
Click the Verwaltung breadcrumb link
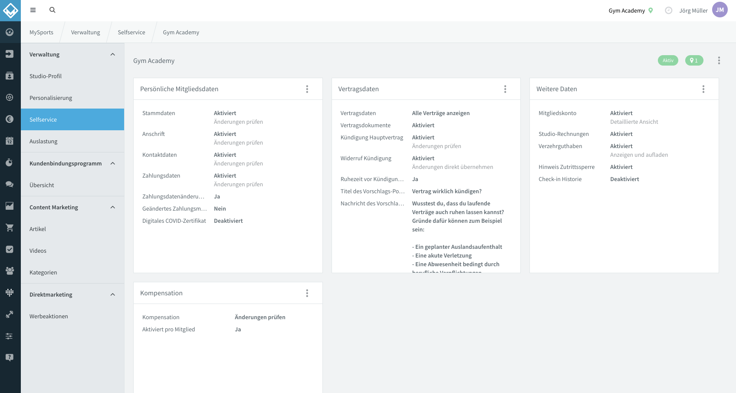coord(85,33)
